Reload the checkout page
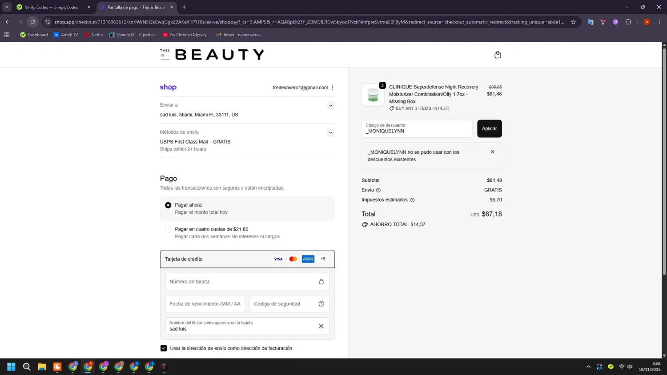This screenshot has width=667, height=375. tap(32, 22)
